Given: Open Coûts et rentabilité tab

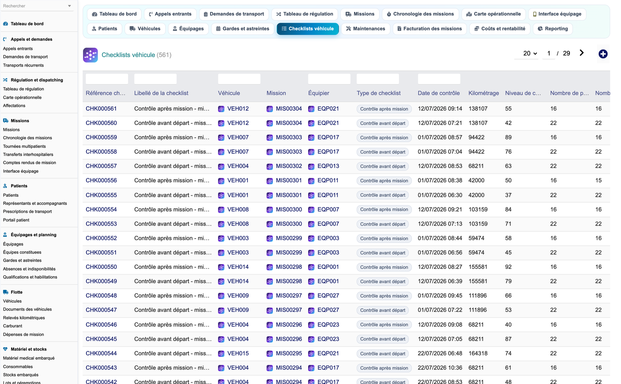Looking at the screenshot, I should pos(500,29).
